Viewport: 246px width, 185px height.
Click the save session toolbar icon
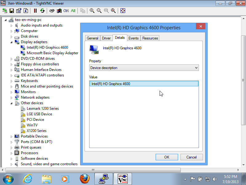(x=12, y=11)
